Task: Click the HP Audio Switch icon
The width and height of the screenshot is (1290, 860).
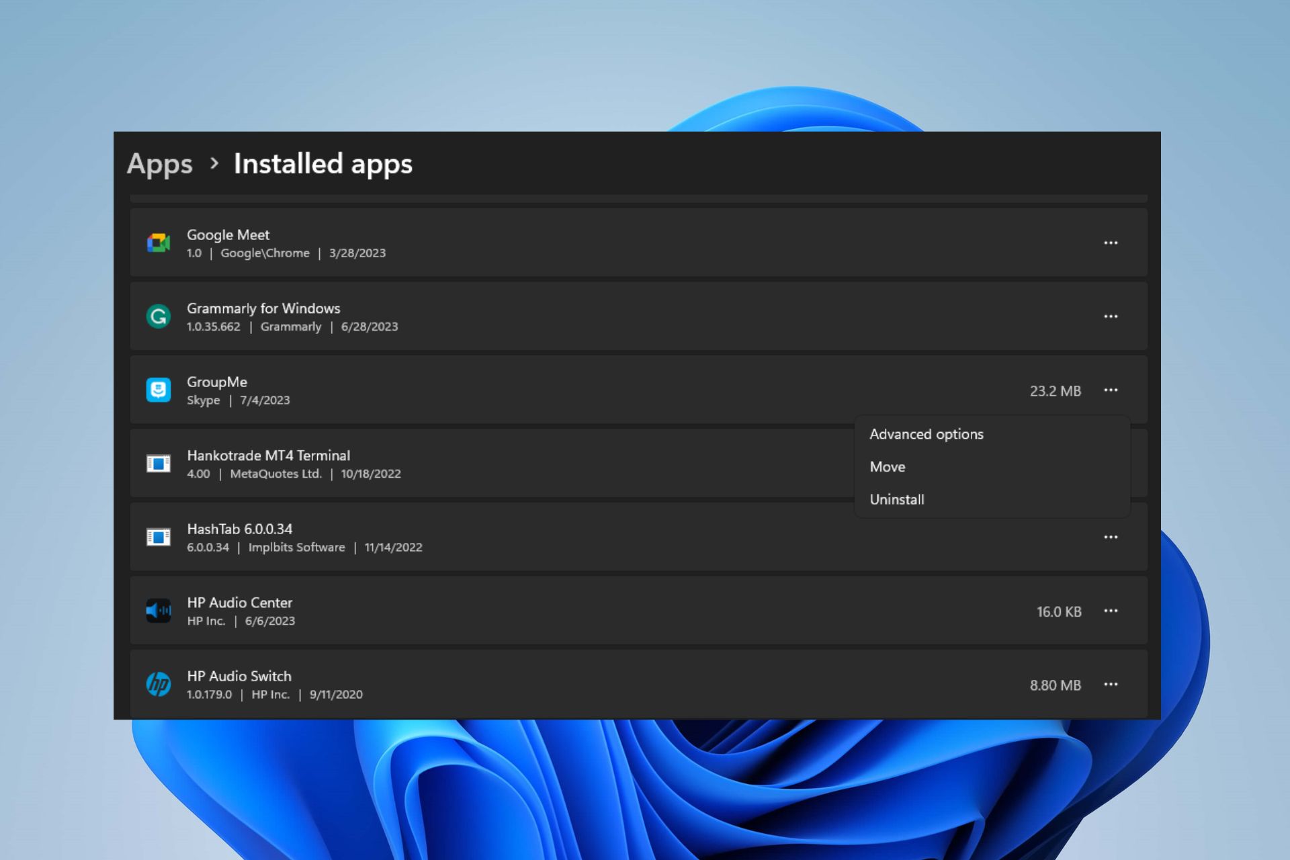Action: coord(157,685)
